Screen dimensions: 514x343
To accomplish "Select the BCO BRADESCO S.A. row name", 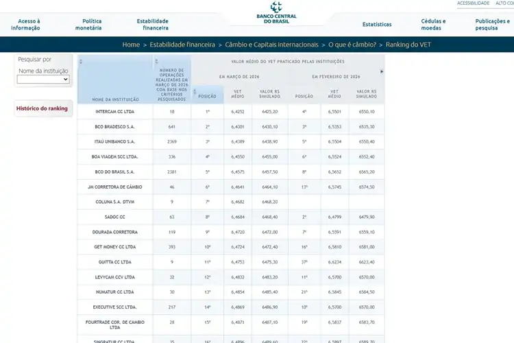I will (x=114, y=127).
